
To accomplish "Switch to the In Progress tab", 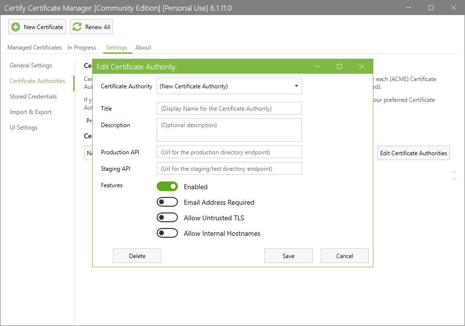I will coord(81,48).
